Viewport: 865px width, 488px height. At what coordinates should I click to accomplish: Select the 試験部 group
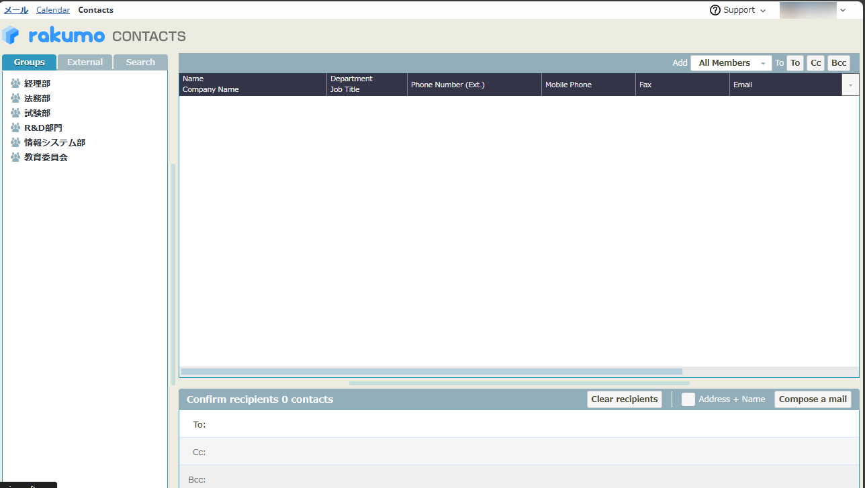37,113
